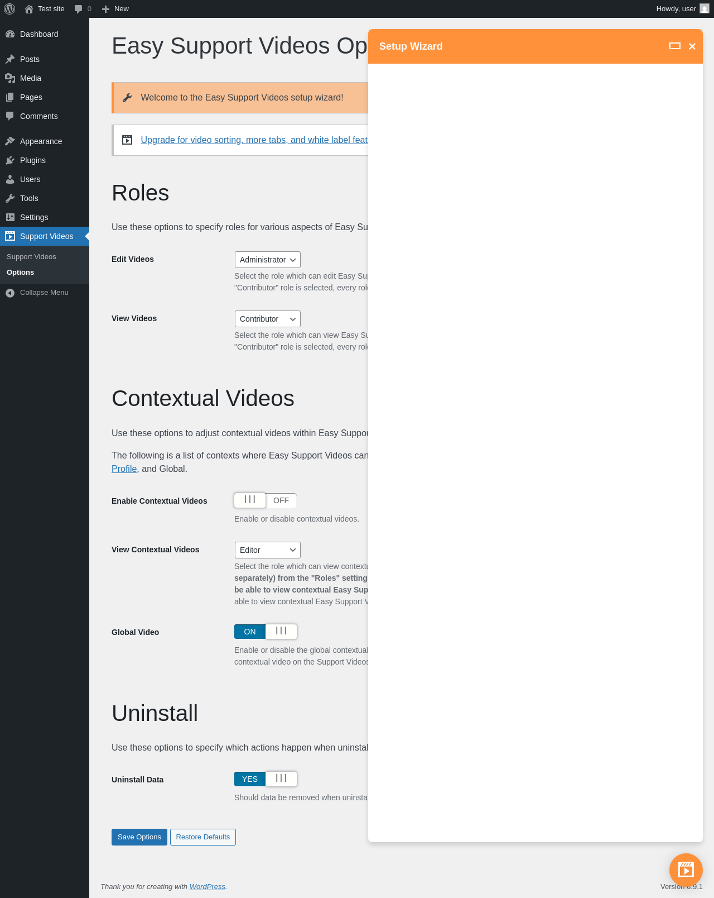Open the Dashboard menu

(45, 34)
